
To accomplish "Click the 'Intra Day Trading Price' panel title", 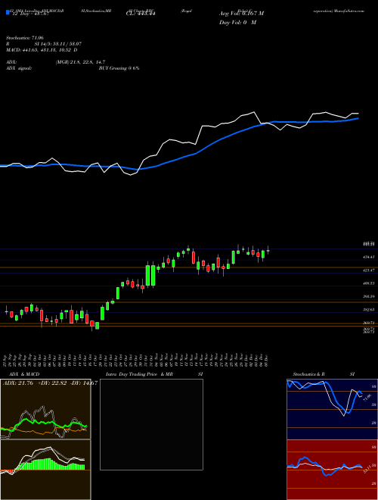I will click(x=132, y=374).
